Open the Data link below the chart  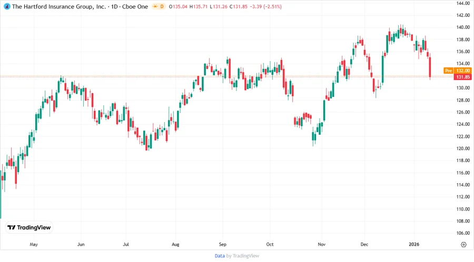click(x=220, y=256)
